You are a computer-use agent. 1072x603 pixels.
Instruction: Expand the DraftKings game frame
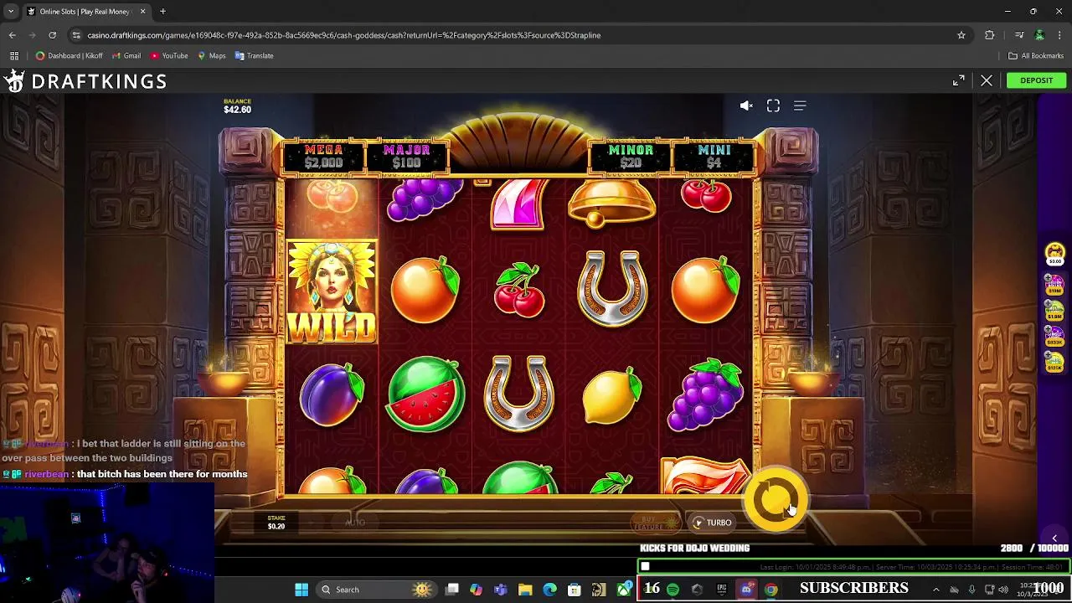coord(958,80)
